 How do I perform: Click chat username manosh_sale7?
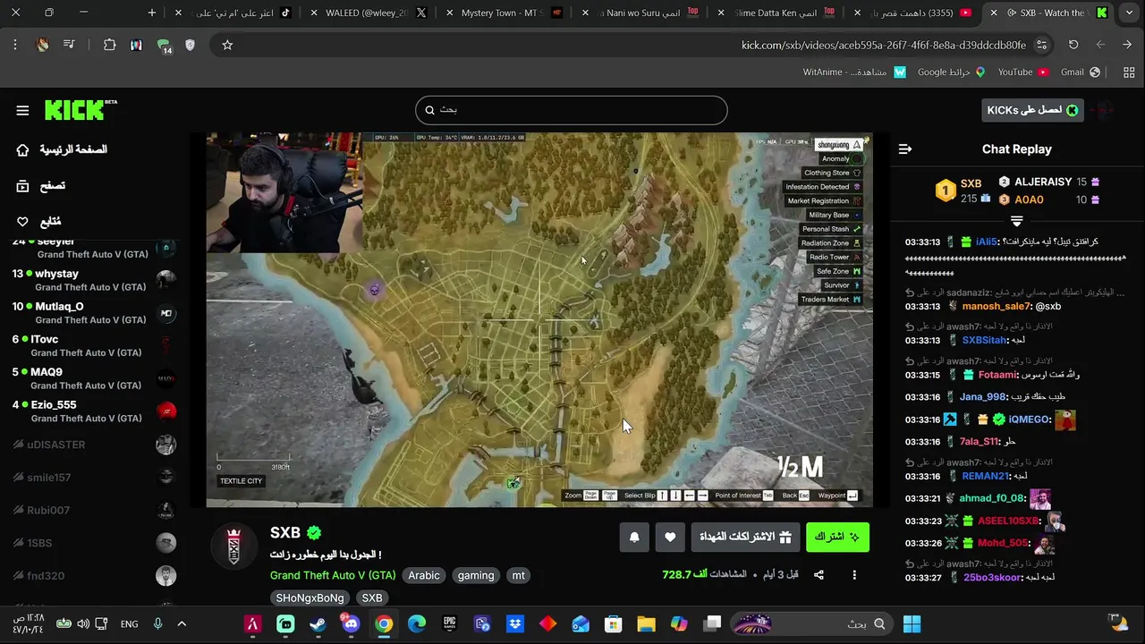click(x=997, y=306)
